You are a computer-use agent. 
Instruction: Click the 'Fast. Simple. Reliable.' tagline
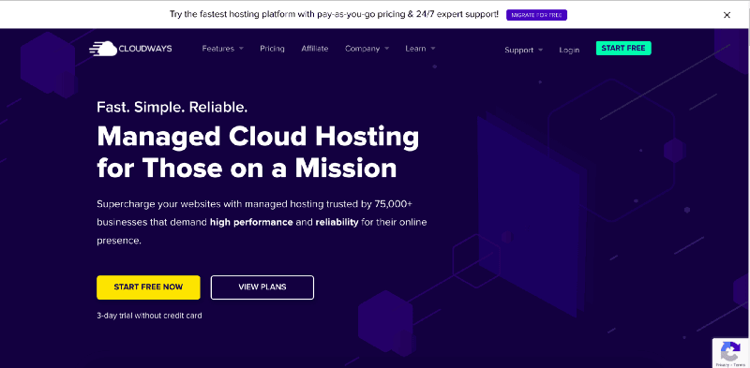click(x=172, y=107)
